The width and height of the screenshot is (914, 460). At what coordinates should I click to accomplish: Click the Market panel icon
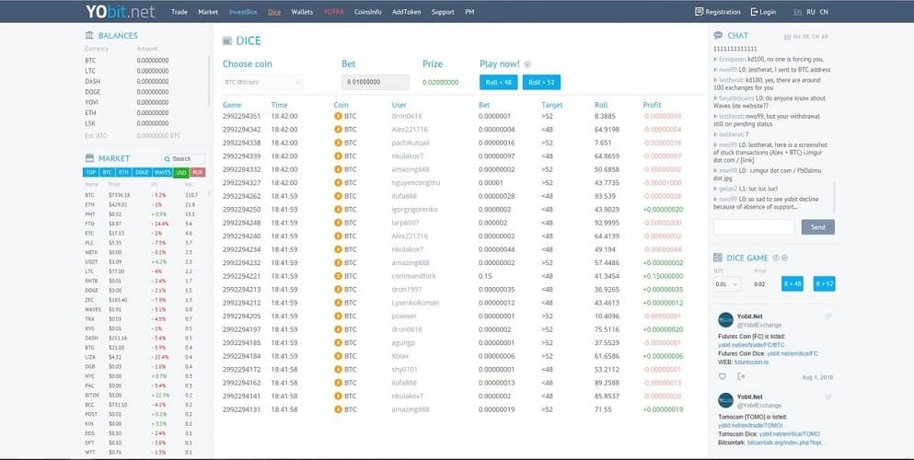point(89,158)
